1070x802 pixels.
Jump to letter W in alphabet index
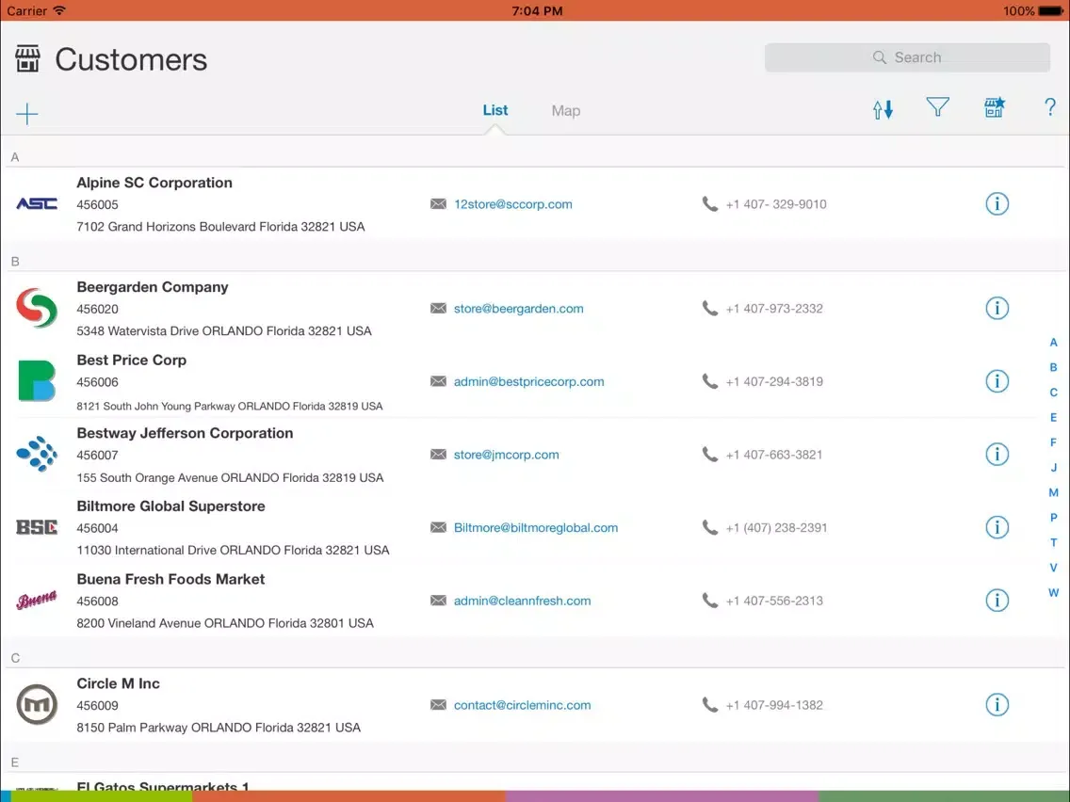[x=1053, y=593]
